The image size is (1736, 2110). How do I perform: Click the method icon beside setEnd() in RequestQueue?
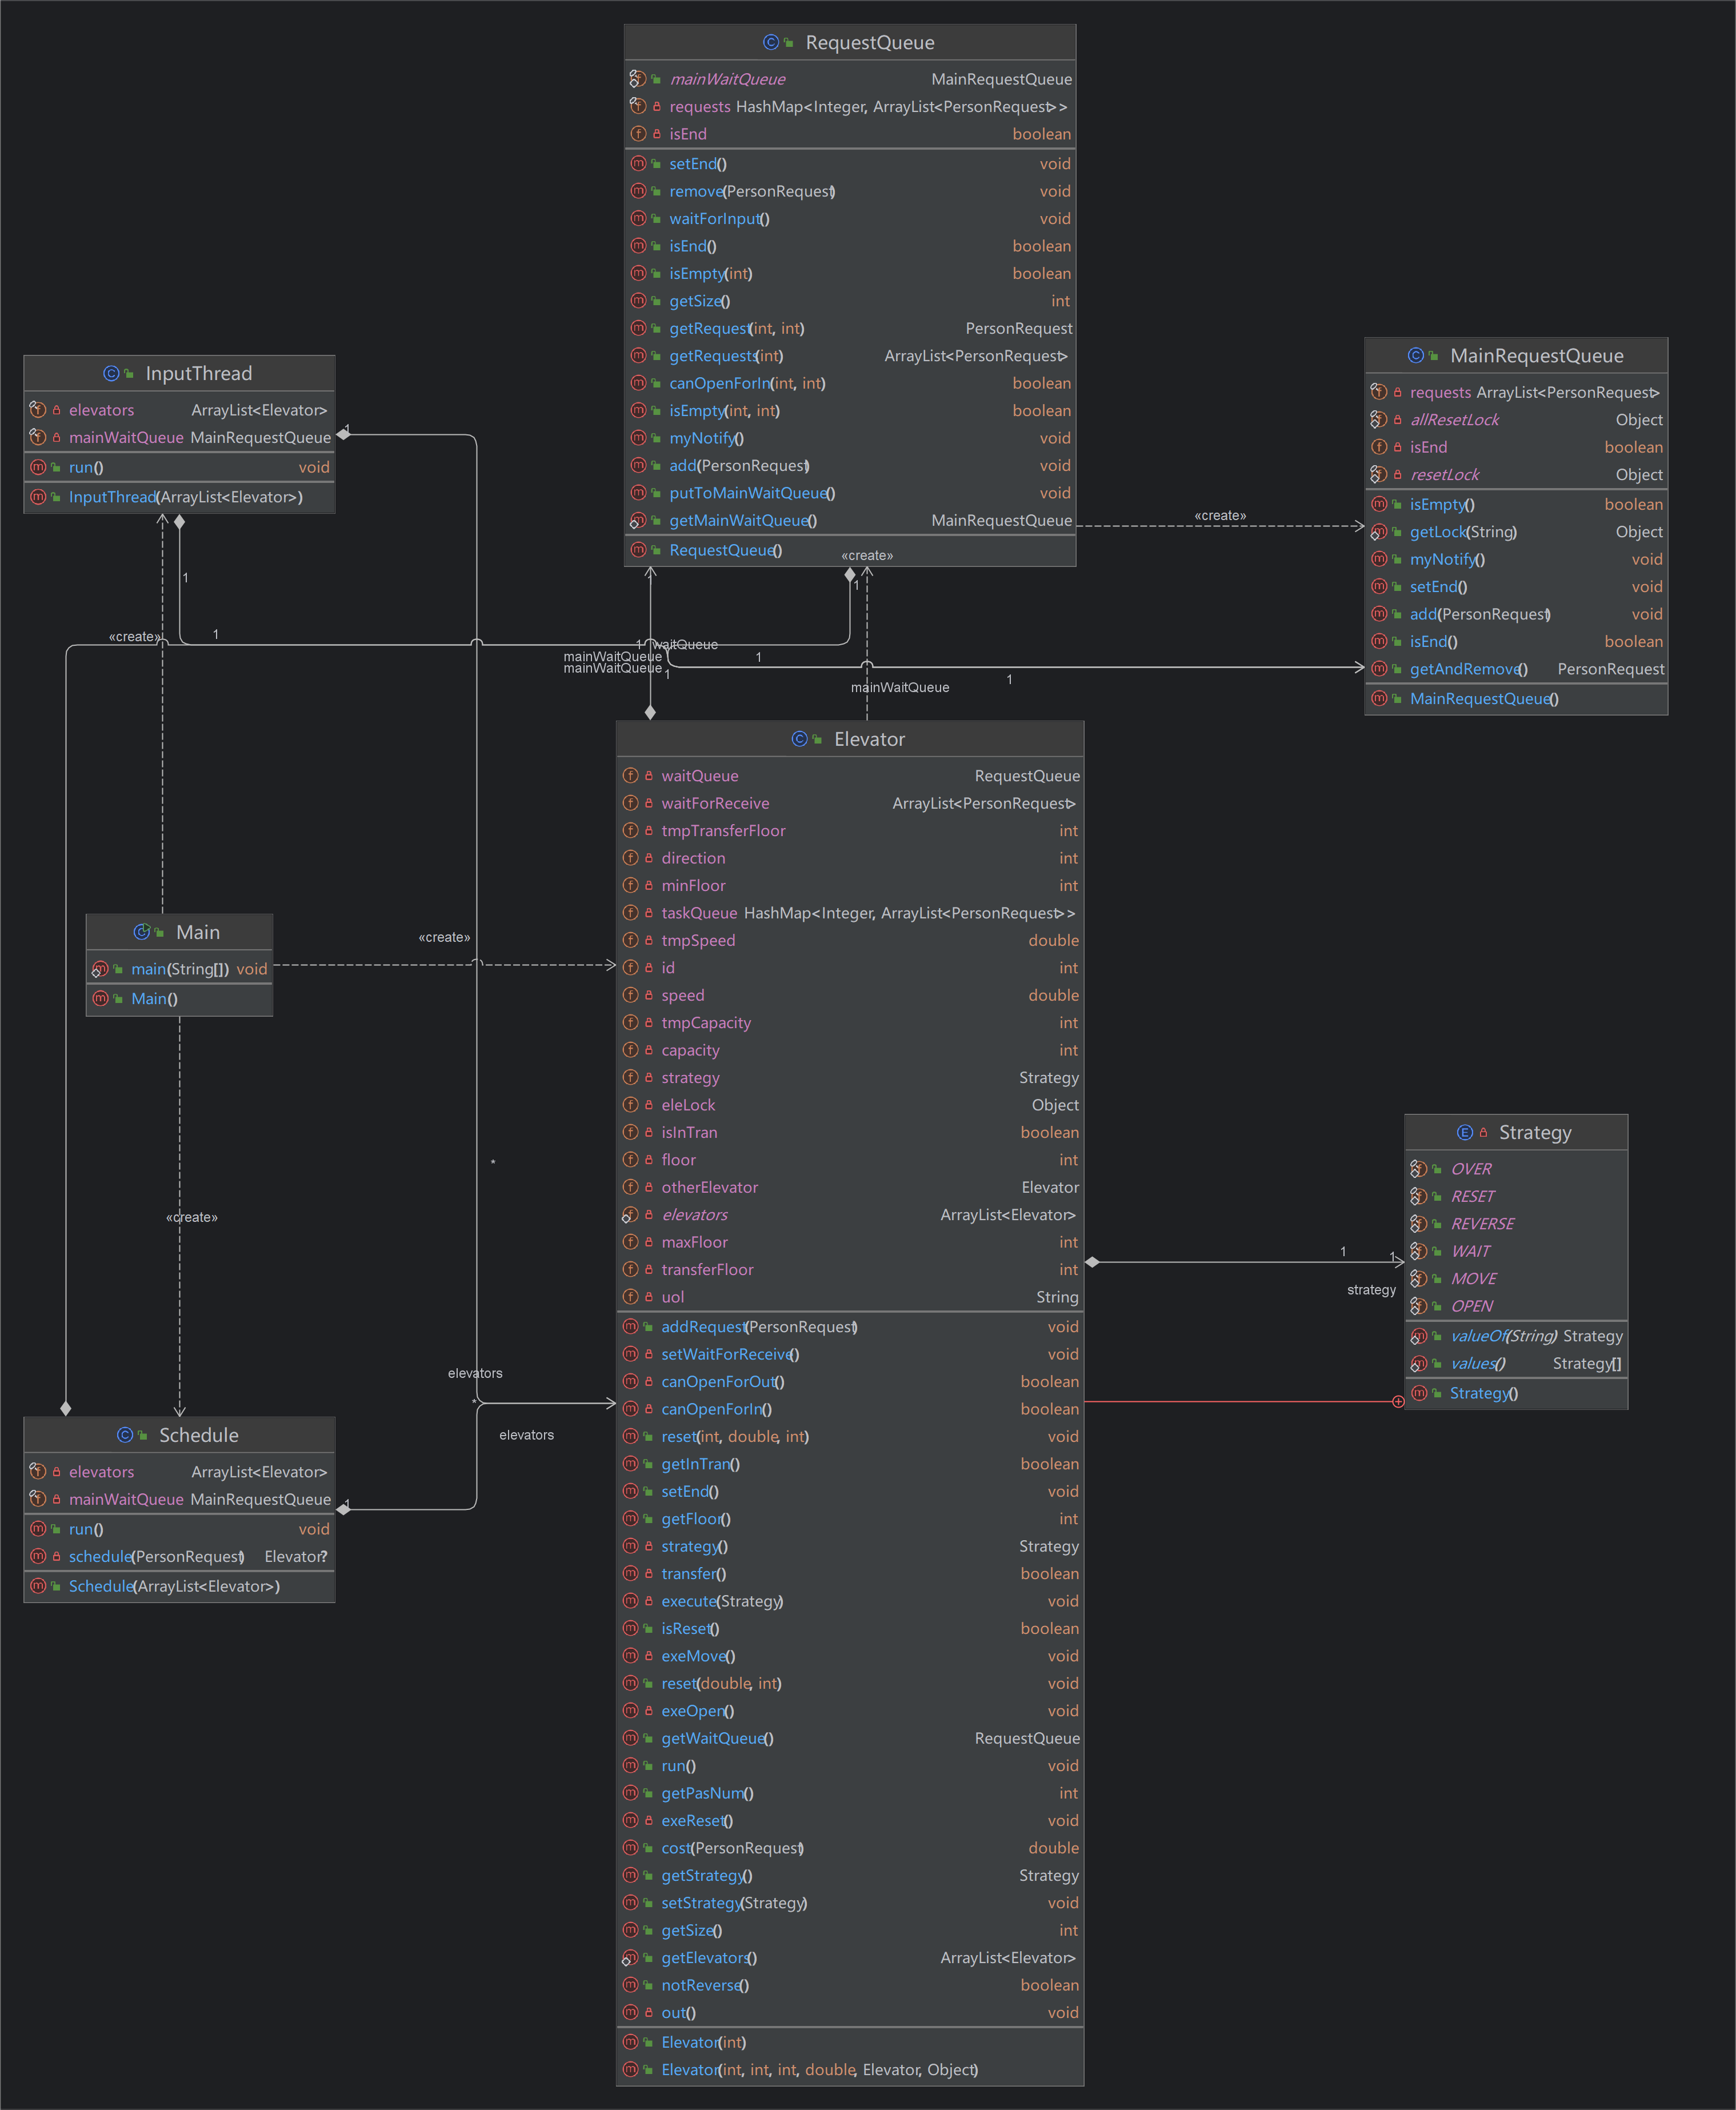pos(638,163)
